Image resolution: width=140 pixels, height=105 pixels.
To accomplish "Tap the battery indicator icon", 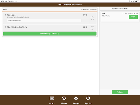I will point(138,1).
